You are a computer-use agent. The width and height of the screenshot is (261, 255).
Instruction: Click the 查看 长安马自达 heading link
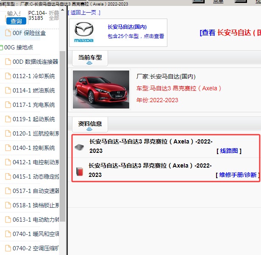pos(230,33)
